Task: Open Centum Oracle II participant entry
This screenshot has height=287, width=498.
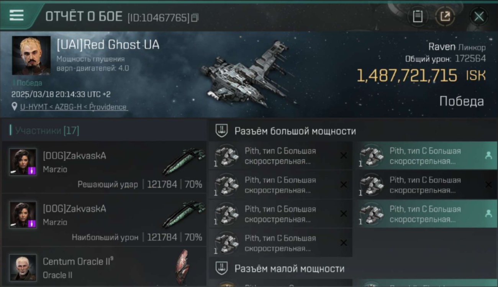Action: point(104,267)
